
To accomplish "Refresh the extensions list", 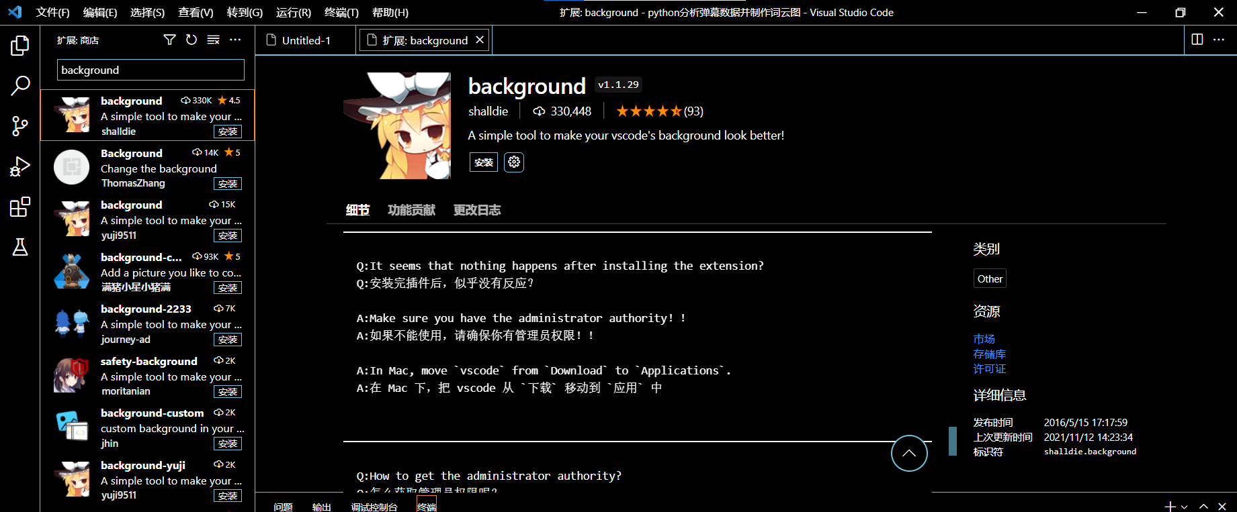I will (191, 40).
